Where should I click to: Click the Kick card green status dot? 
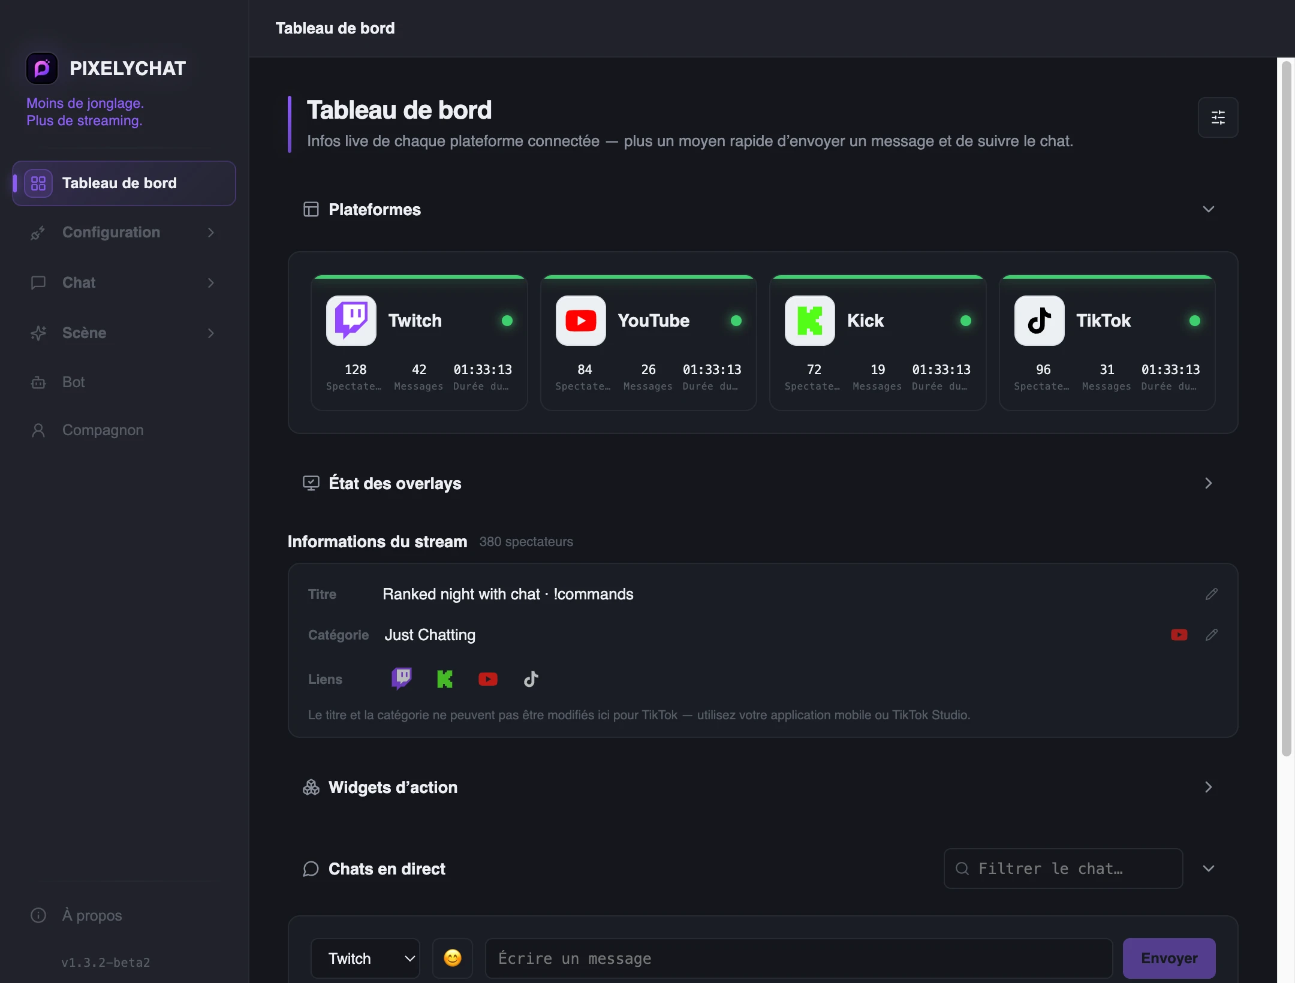pyautogui.click(x=966, y=321)
